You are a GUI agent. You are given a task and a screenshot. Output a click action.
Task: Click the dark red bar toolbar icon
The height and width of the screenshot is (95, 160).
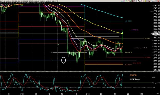pyautogui.click(x=133, y=1)
